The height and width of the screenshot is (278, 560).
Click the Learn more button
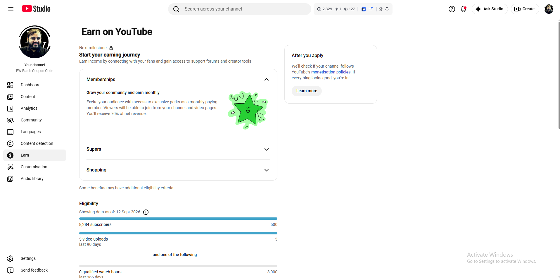307,91
